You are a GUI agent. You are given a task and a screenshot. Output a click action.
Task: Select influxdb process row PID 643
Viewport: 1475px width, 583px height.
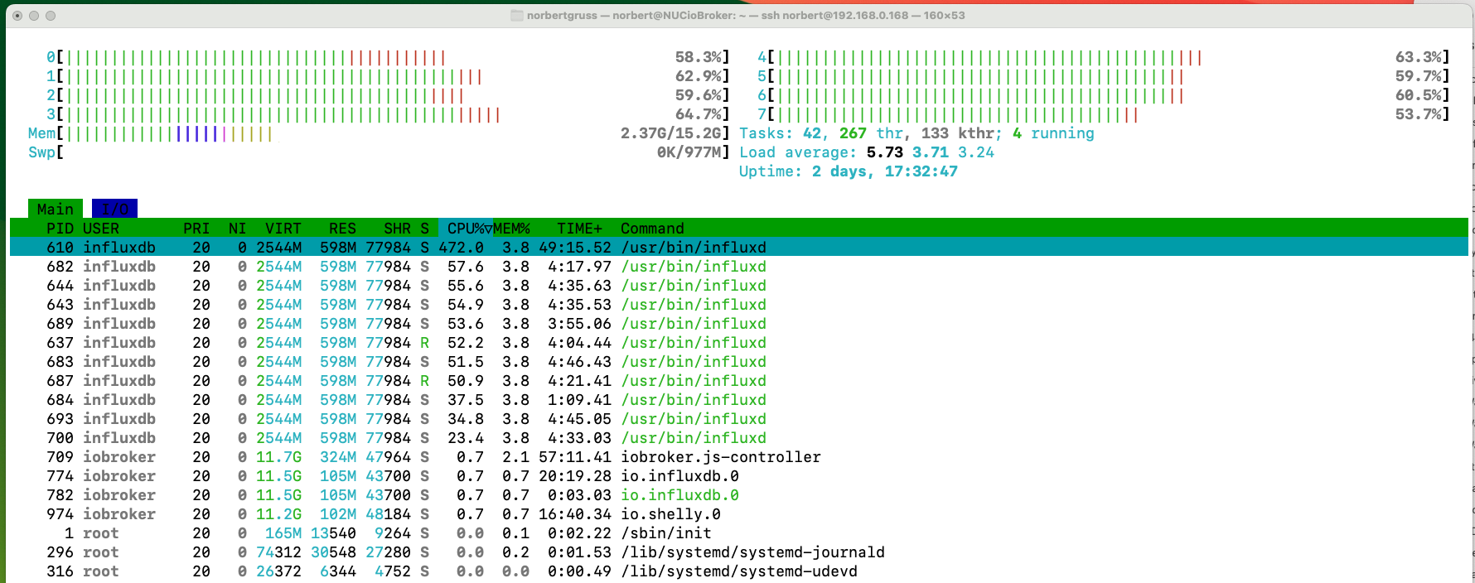(738, 305)
